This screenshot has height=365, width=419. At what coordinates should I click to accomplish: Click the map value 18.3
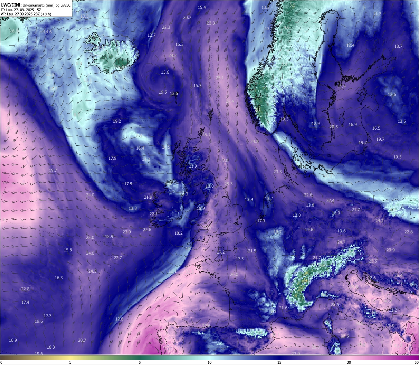pyautogui.click(x=51, y=347)
